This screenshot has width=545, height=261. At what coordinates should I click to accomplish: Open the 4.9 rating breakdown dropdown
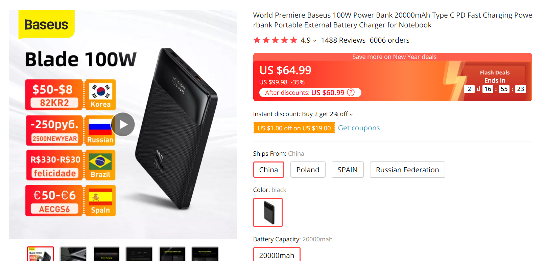[314, 40]
